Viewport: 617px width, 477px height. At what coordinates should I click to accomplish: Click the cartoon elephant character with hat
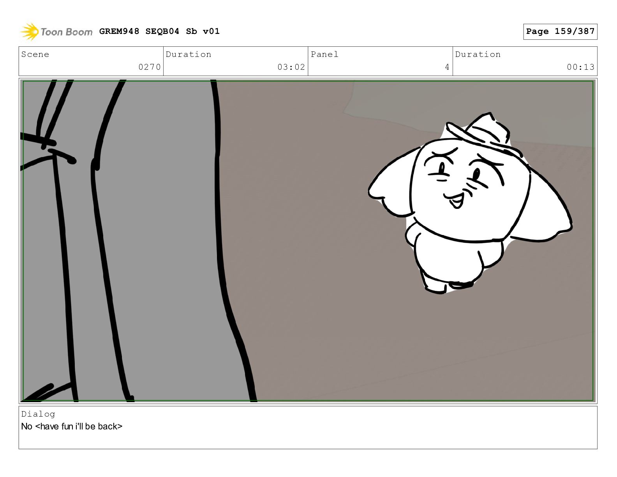pyautogui.click(x=470, y=203)
